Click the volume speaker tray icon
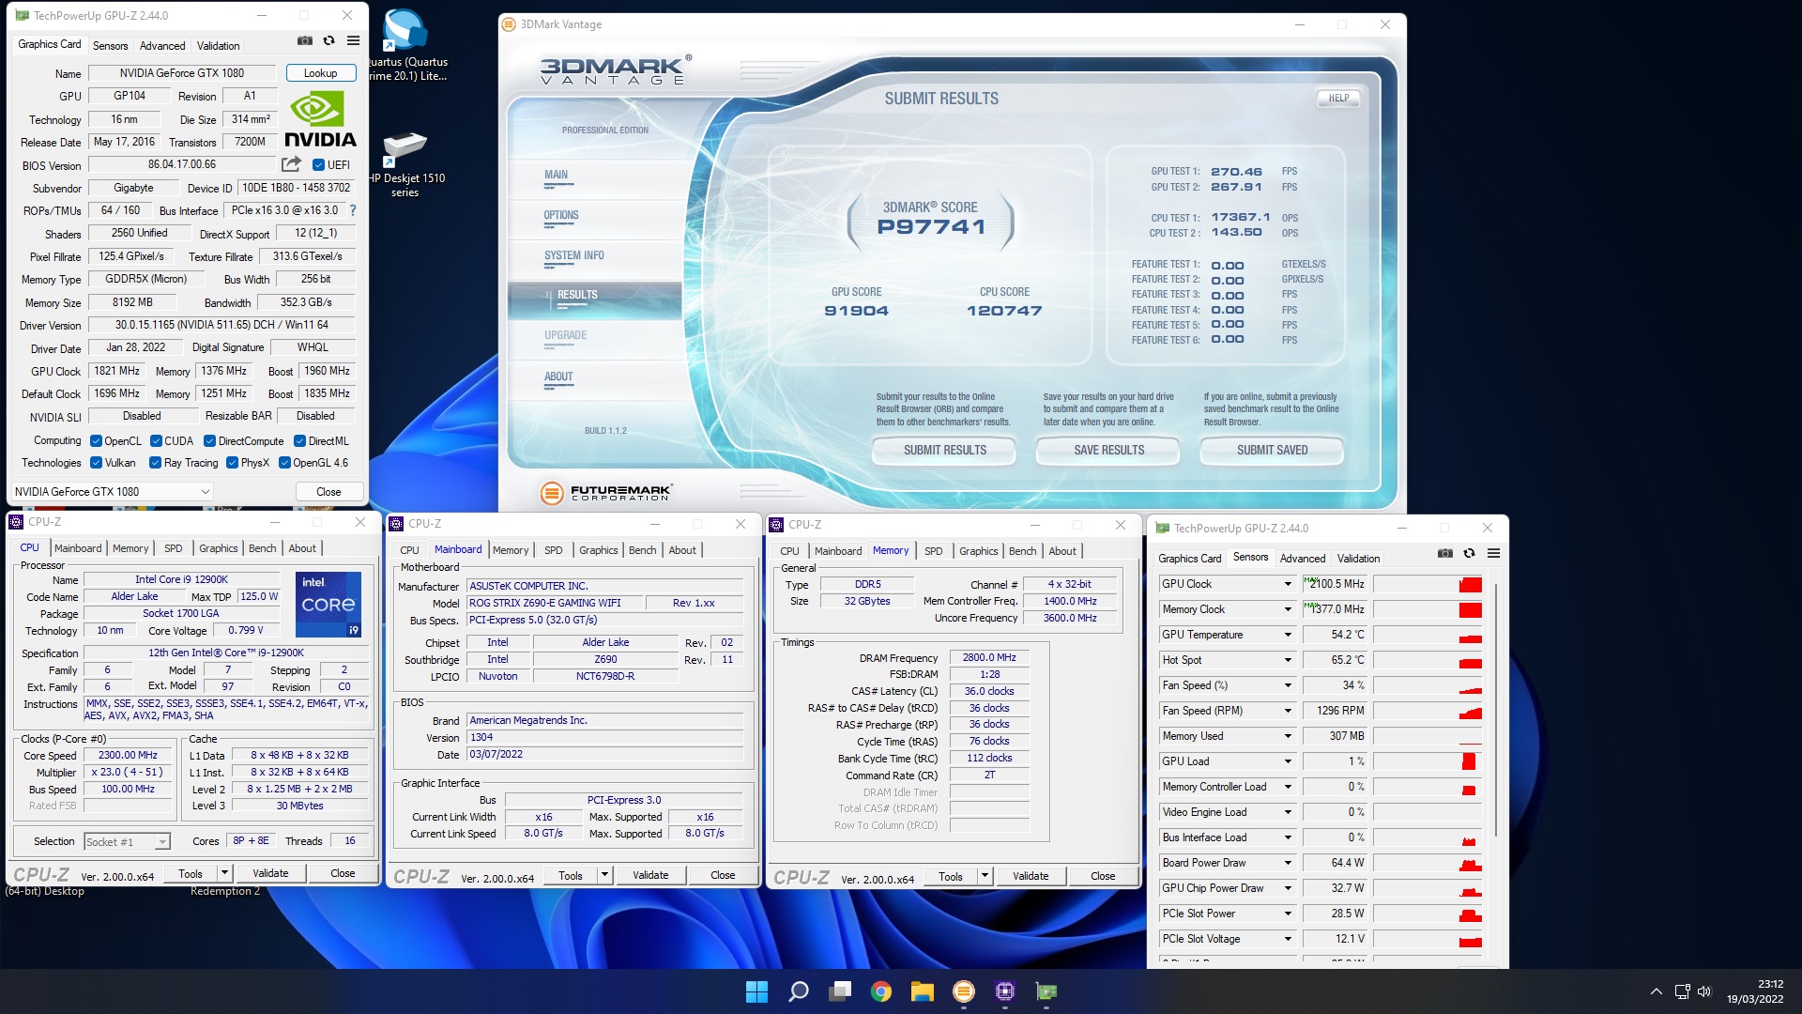The height and width of the screenshot is (1014, 1802). click(x=1704, y=991)
